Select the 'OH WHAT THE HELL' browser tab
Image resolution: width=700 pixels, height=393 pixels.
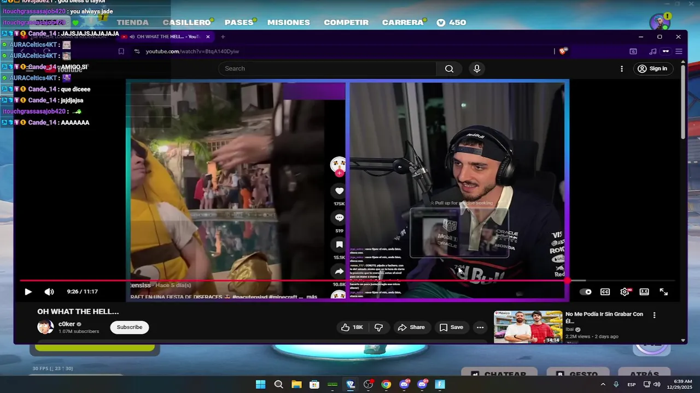point(166,37)
